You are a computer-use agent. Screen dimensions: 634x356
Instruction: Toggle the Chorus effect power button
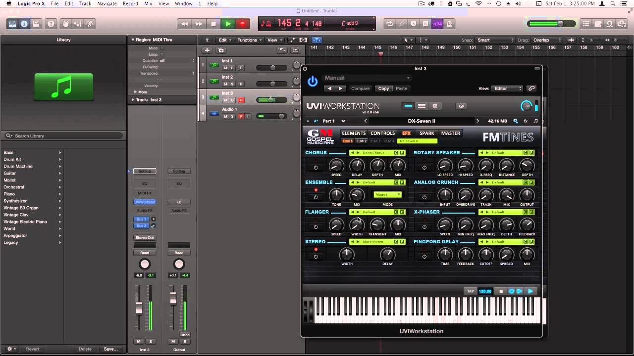[316, 167]
